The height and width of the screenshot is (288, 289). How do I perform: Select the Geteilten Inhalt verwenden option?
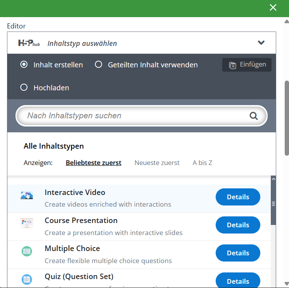point(99,65)
